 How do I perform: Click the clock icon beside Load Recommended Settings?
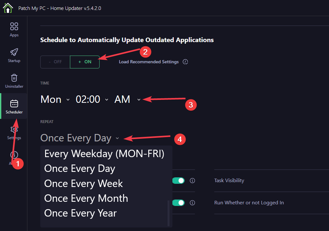[185, 61]
